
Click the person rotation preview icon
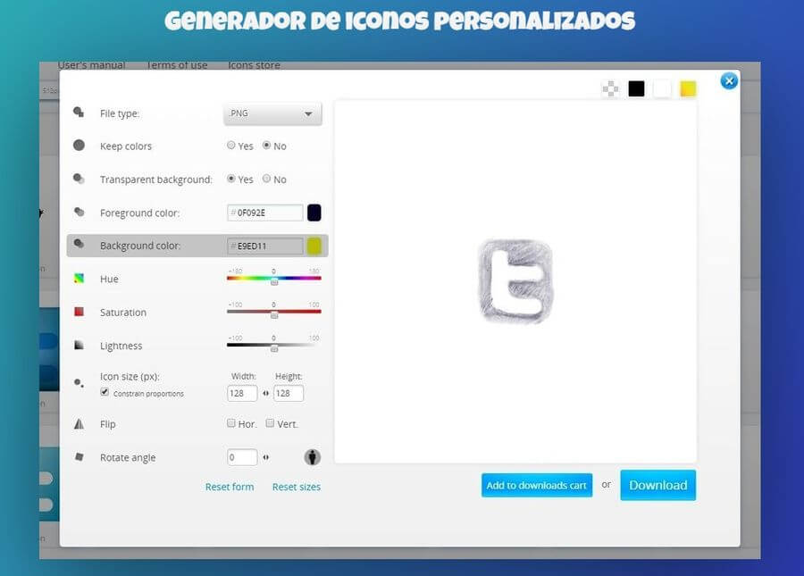313,456
